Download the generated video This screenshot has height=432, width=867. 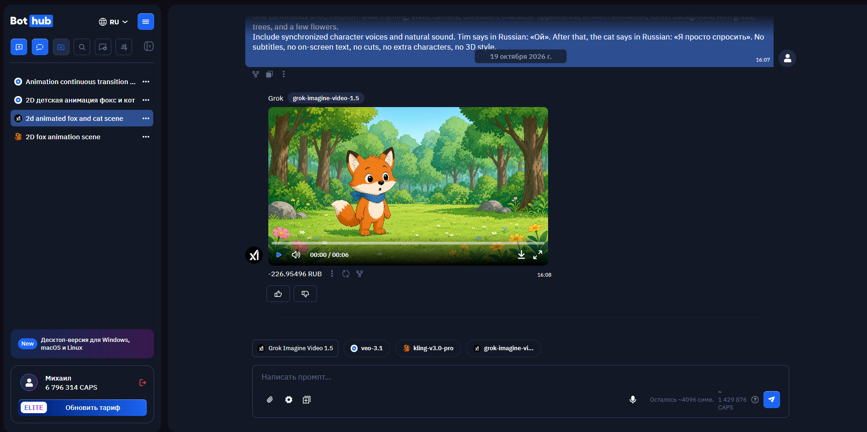521,255
